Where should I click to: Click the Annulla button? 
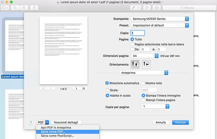pos(161,122)
